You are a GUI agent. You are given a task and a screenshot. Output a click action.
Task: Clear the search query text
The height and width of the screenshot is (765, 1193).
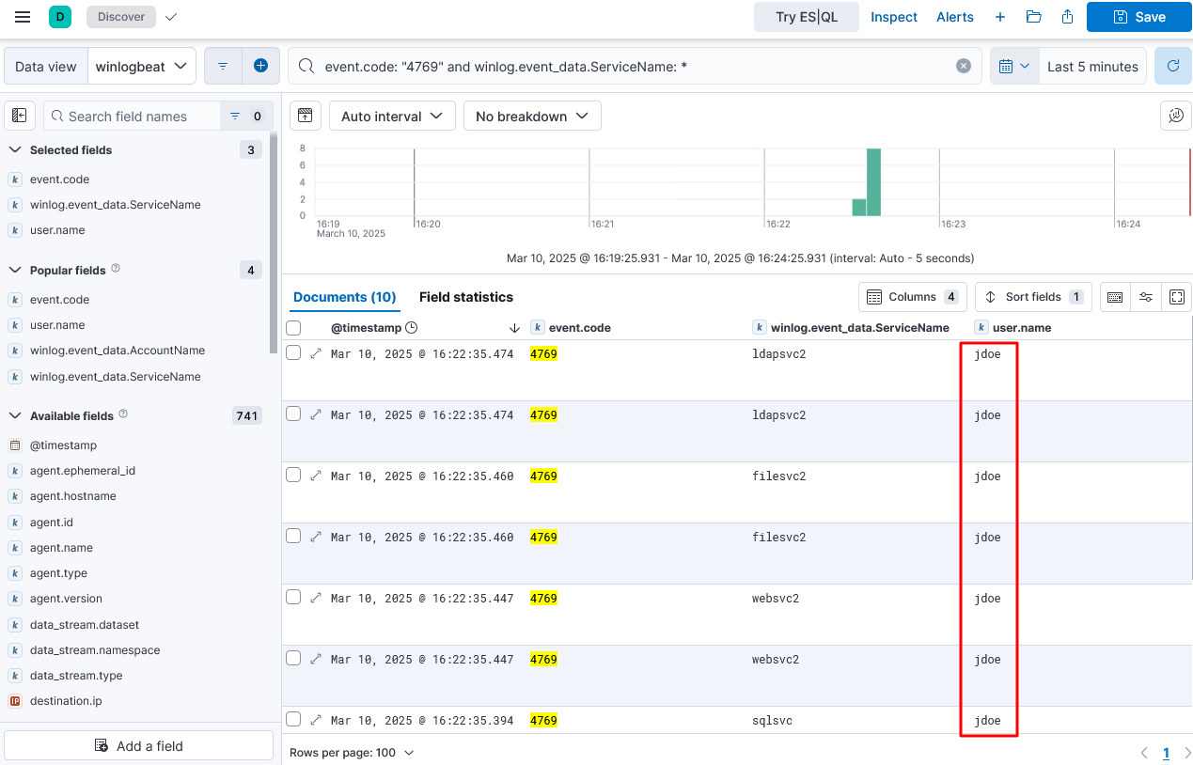[963, 66]
